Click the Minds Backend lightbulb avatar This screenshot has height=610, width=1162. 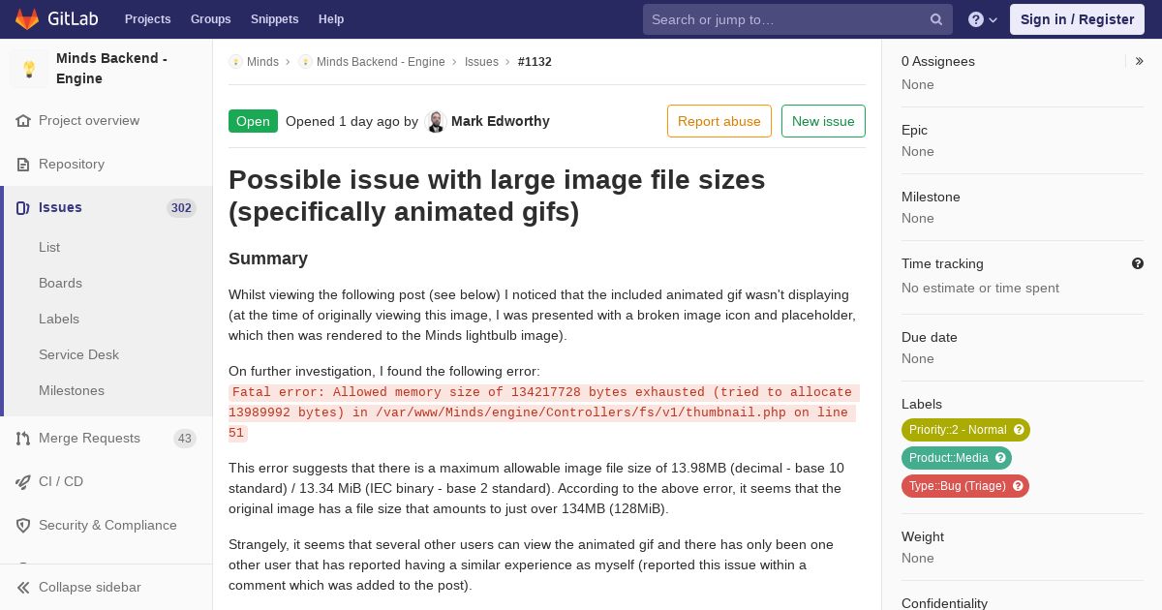pos(29,69)
